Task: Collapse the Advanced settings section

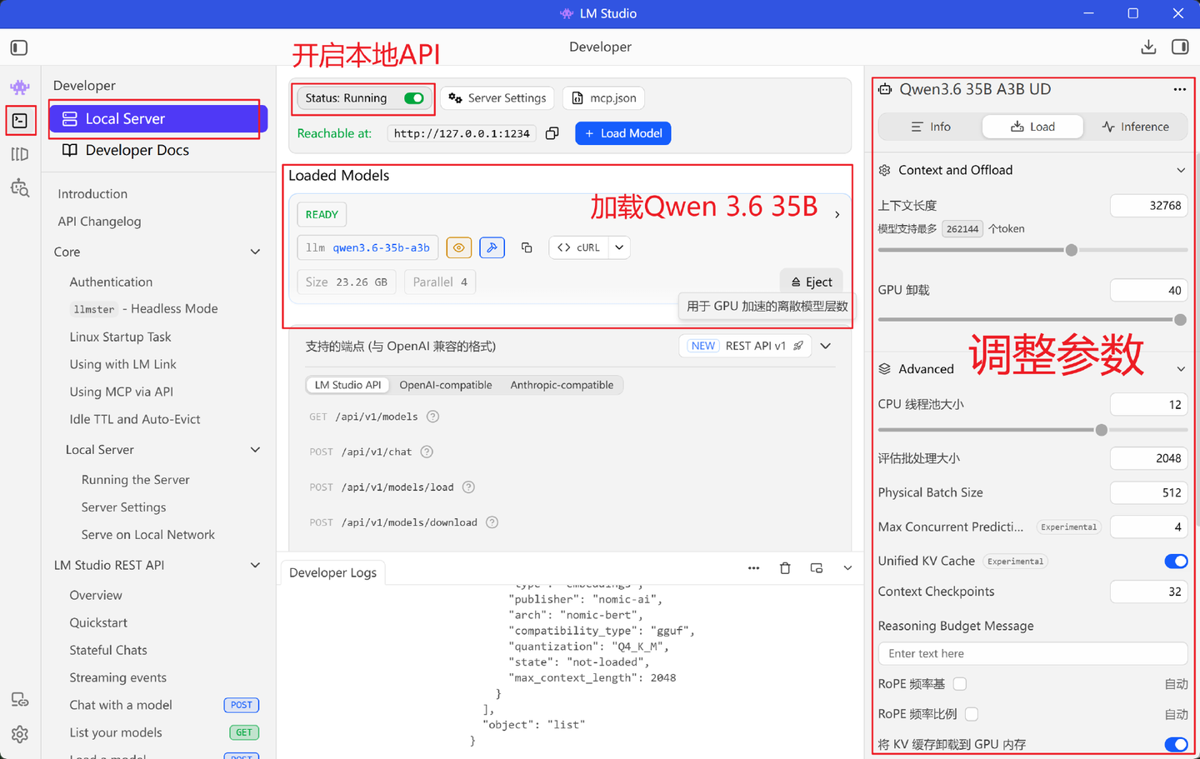Action: (x=1181, y=369)
